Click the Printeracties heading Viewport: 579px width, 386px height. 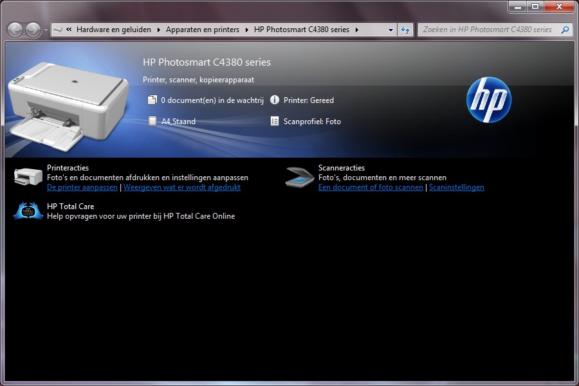[x=68, y=168]
